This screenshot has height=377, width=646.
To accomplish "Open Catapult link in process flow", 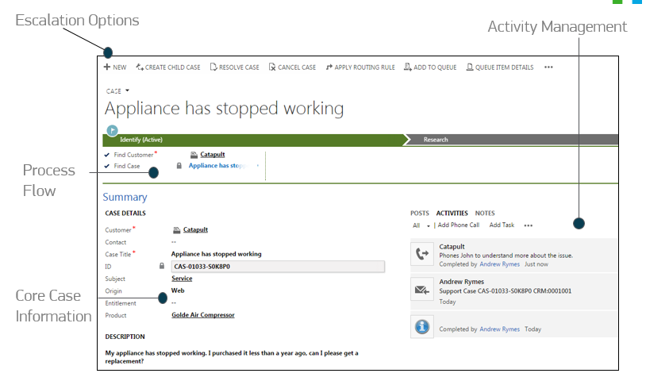I will [213, 155].
